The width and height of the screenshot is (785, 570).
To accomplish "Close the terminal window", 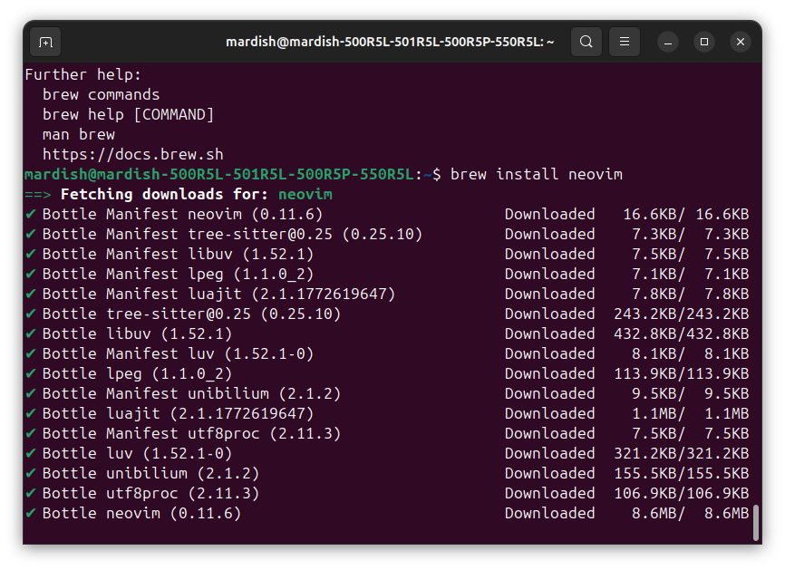I will tap(741, 42).
